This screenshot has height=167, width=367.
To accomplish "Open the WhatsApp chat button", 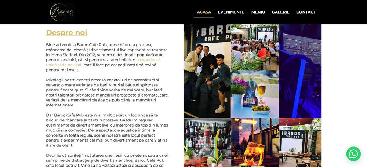I will coord(353,154).
